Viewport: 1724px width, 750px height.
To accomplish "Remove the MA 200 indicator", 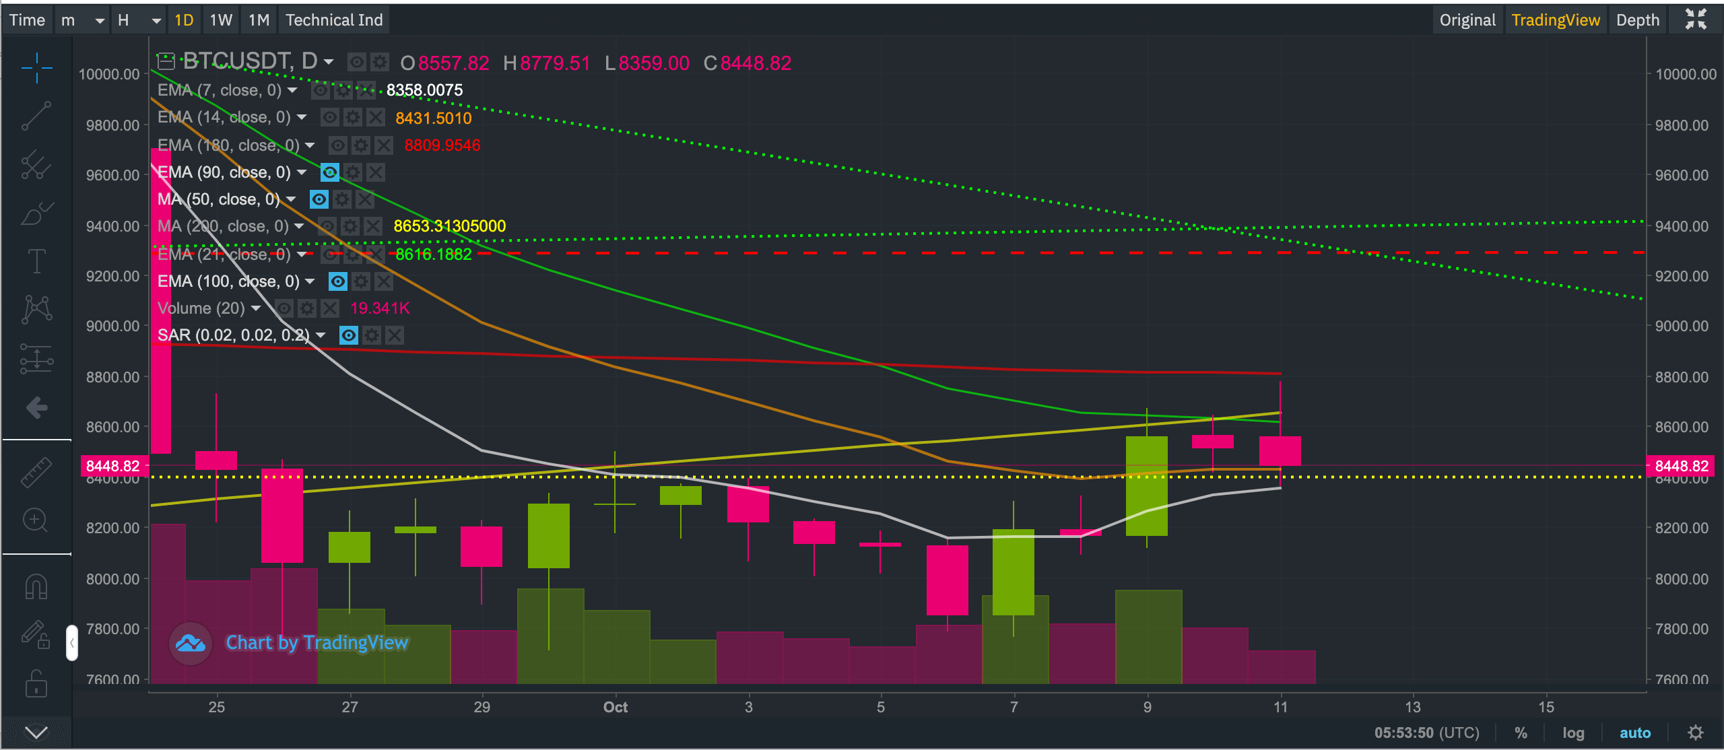I will [x=373, y=226].
